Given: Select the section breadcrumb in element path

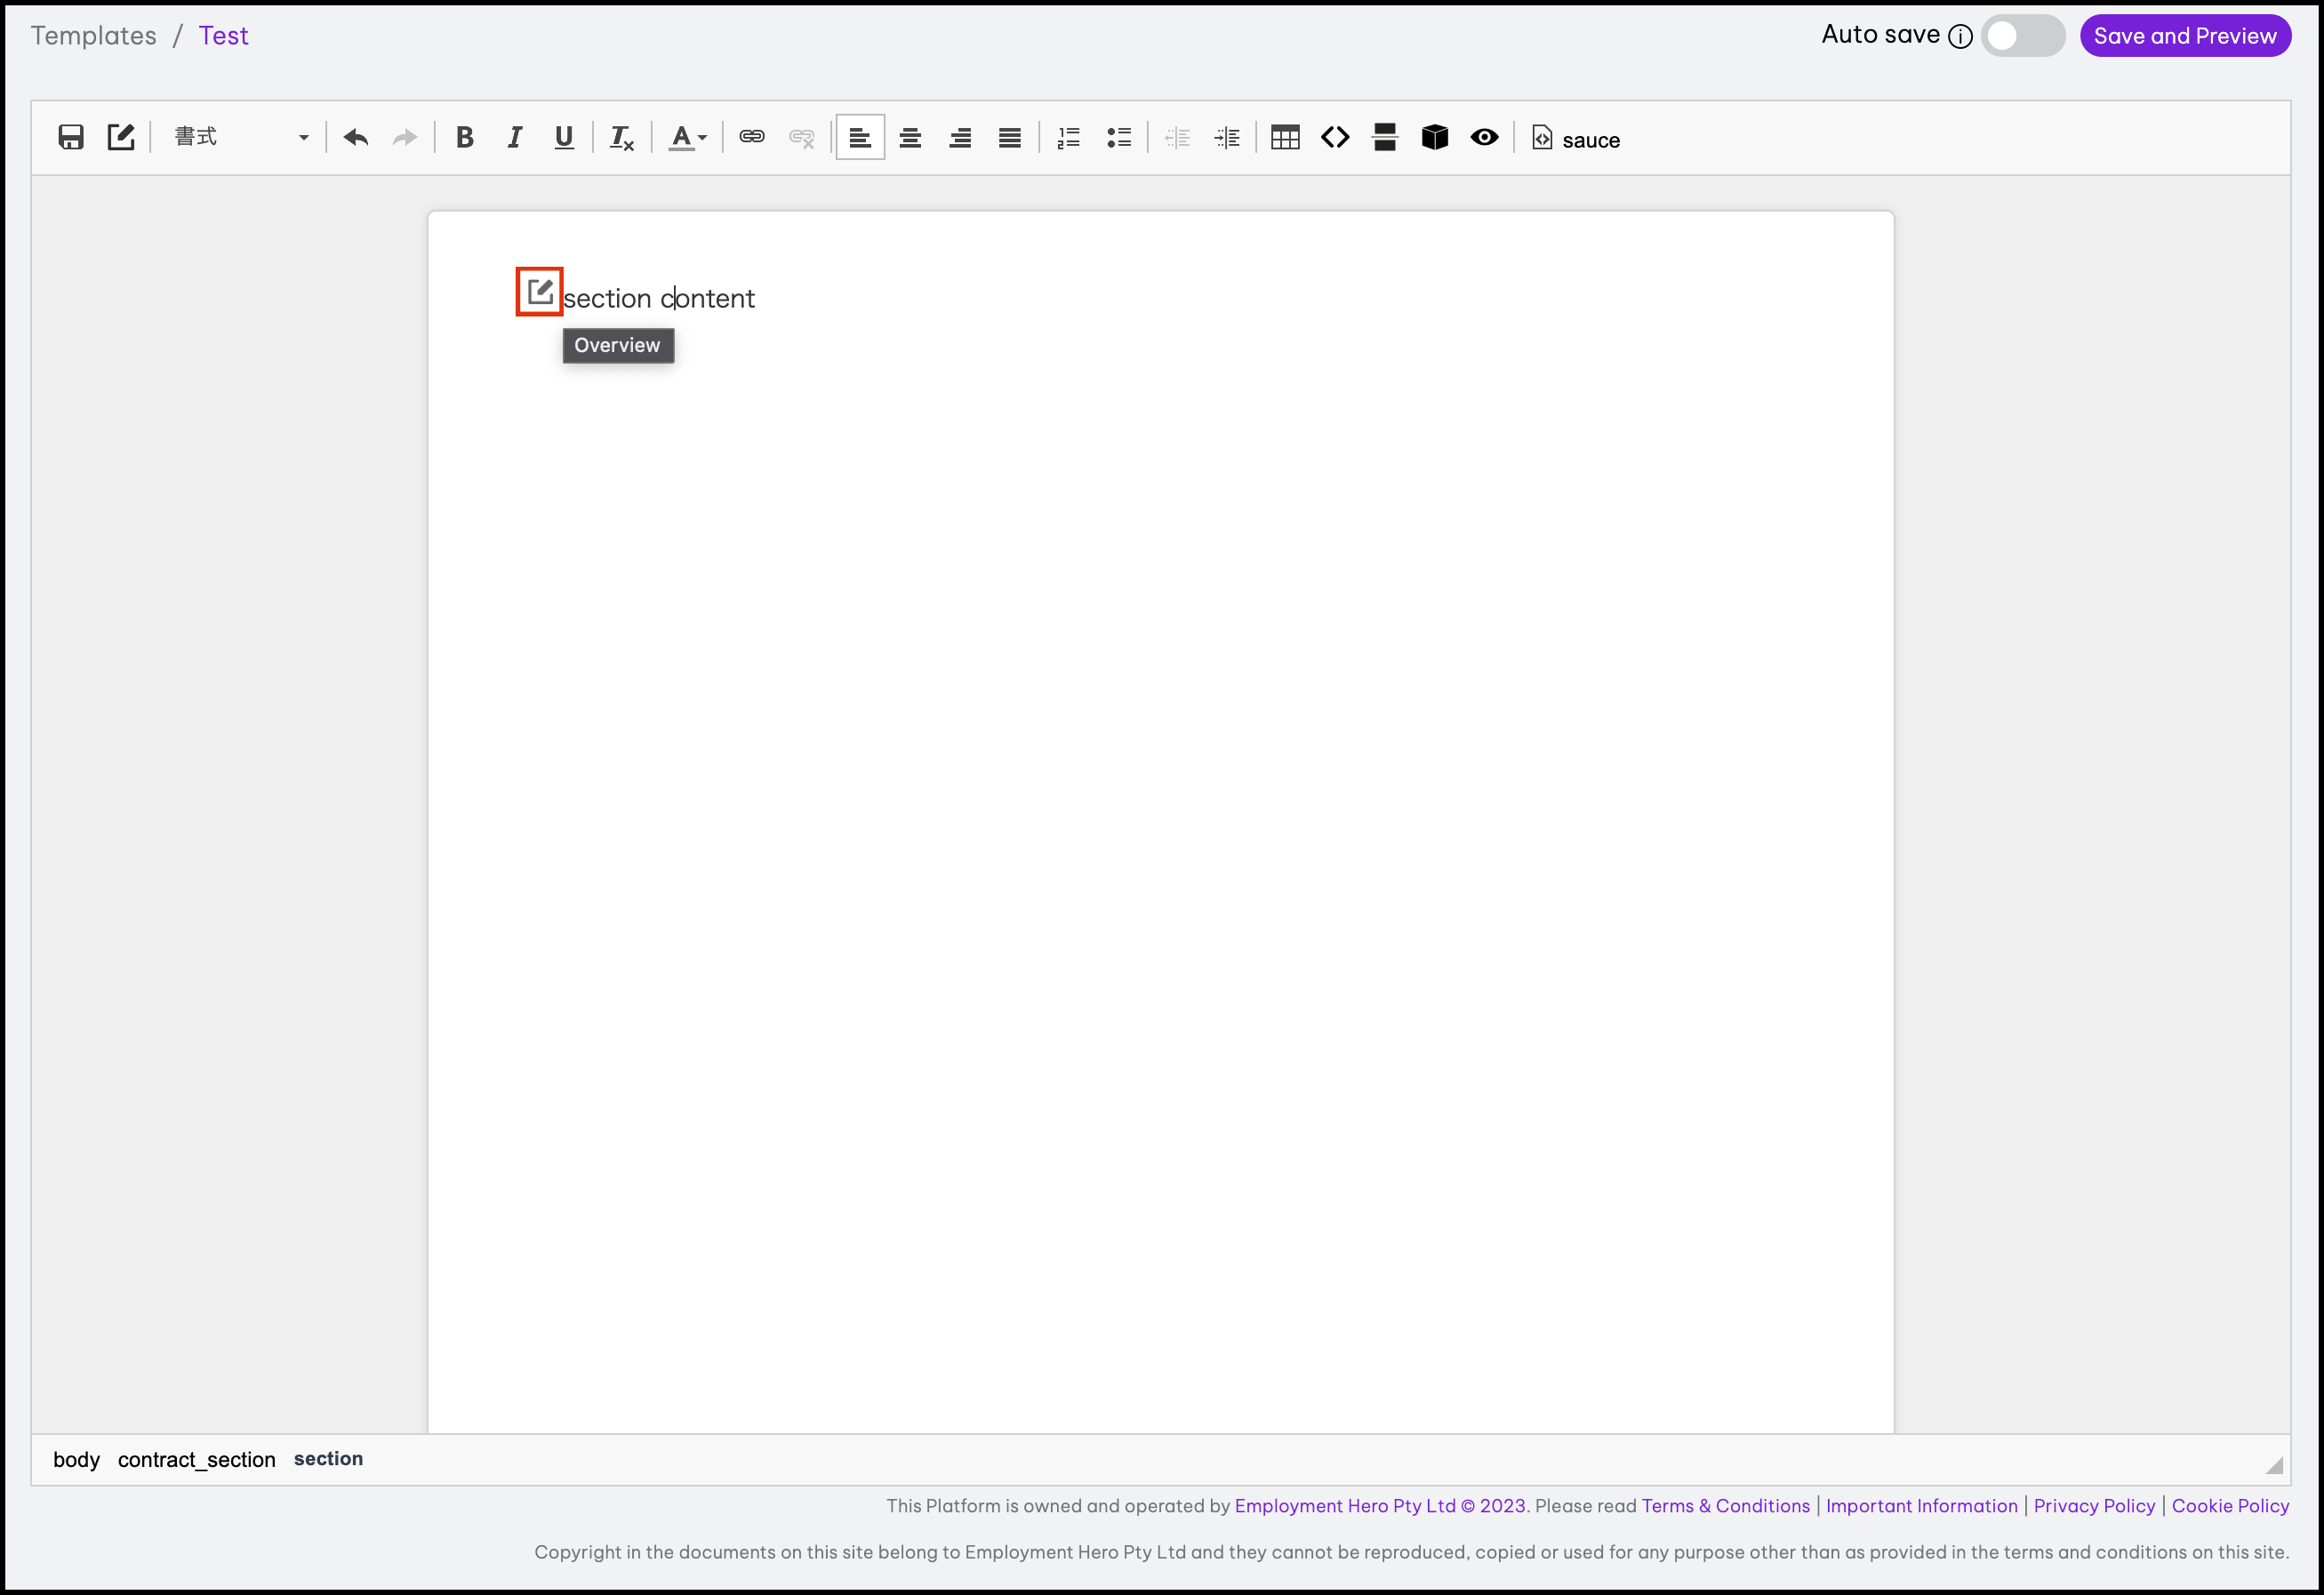Looking at the screenshot, I should (328, 1459).
